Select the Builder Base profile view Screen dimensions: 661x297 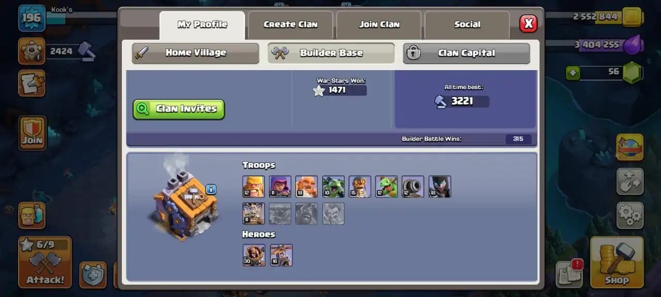(331, 53)
